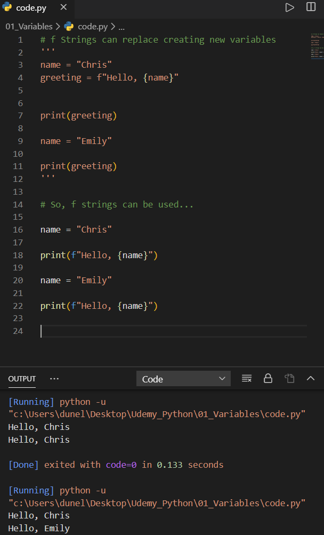Open more actions via the ellipsis next to OUTPUT
Screen dimensions: 324x535
pyautogui.click(x=54, y=378)
